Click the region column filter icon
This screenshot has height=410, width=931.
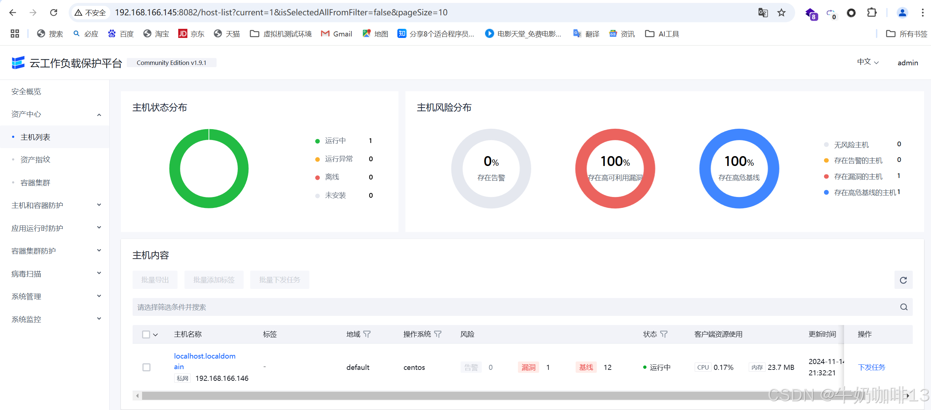[x=367, y=334]
